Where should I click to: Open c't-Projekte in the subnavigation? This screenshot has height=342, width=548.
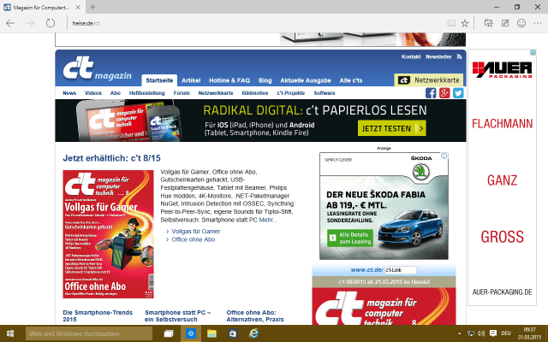(291, 93)
